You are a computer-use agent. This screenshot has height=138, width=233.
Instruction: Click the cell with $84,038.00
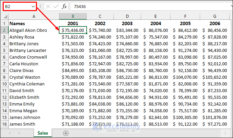(100, 104)
